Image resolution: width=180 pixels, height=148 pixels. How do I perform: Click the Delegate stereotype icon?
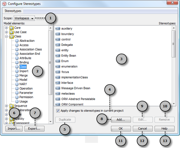tap(58, 45)
